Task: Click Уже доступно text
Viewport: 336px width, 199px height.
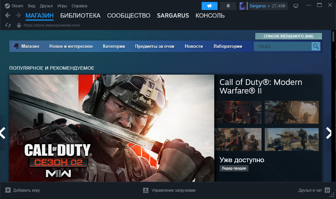Action: (x=242, y=160)
